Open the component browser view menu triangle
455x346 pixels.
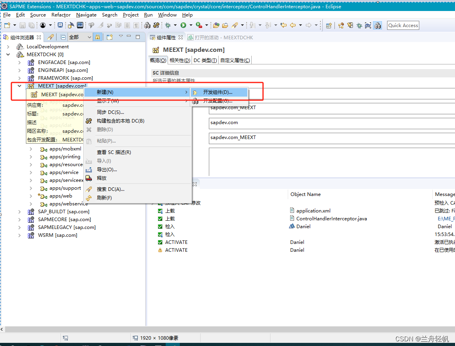point(121,36)
